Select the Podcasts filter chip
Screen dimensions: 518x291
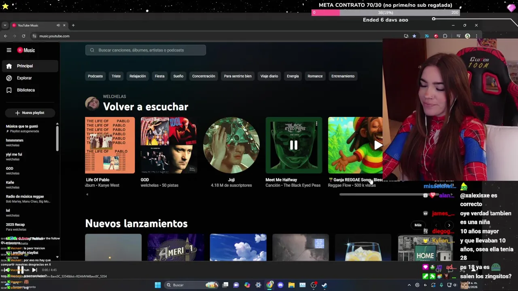click(95, 76)
